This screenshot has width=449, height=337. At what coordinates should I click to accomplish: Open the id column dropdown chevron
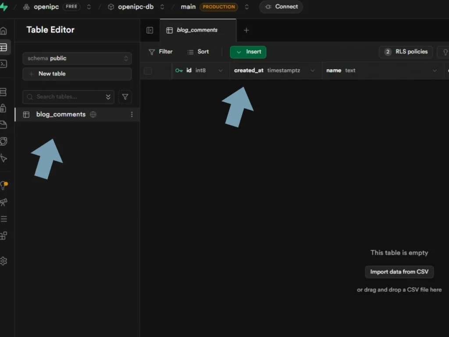221,71
